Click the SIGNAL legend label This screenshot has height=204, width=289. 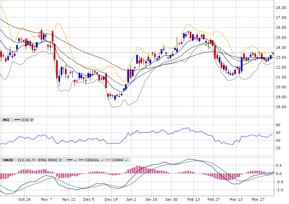pos(92,160)
